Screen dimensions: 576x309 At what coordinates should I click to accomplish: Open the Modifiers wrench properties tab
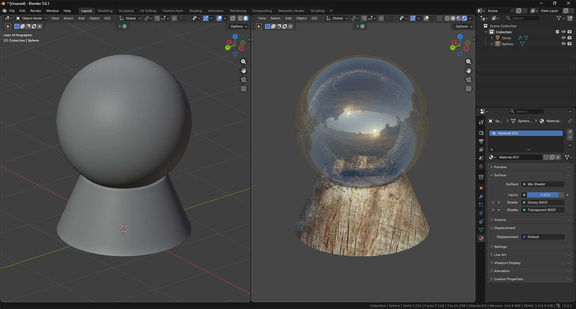(481, 197)
